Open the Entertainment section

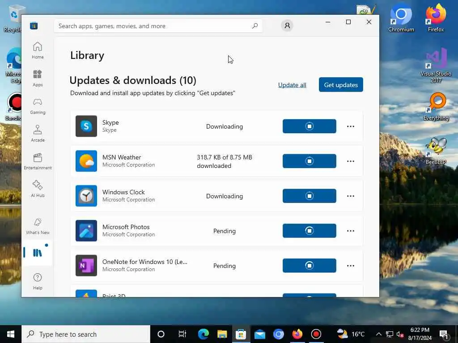[38, 161]
